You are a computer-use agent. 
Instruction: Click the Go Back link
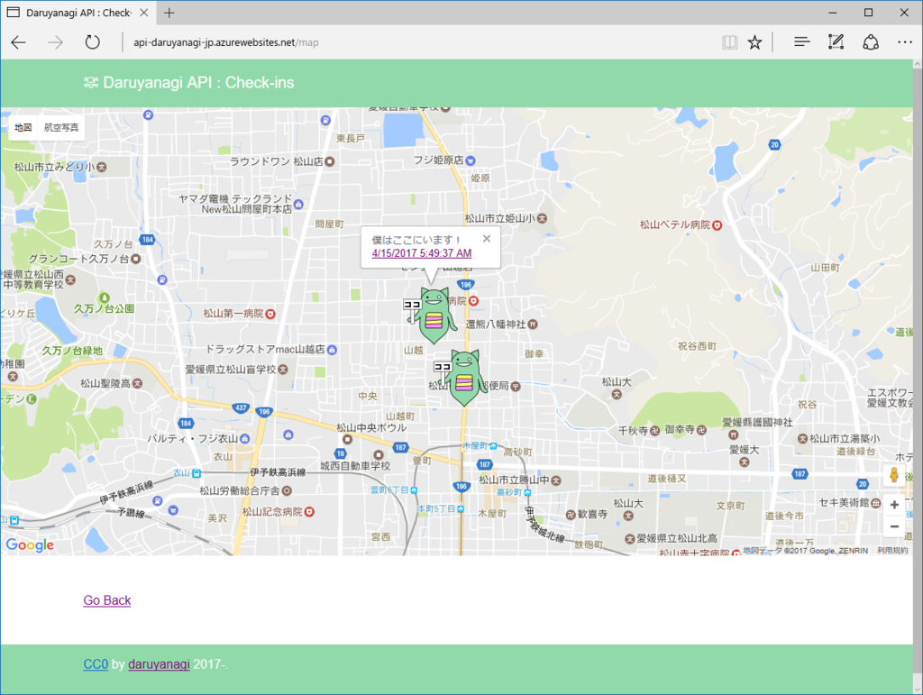[x=107, y=600]
